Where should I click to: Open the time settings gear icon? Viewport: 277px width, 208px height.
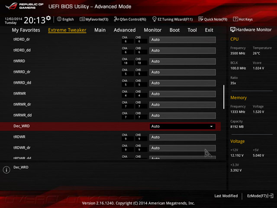pos(48,18)
